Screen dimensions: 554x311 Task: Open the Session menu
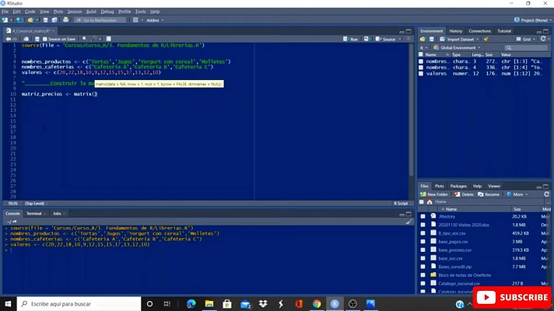click(74, 12)
